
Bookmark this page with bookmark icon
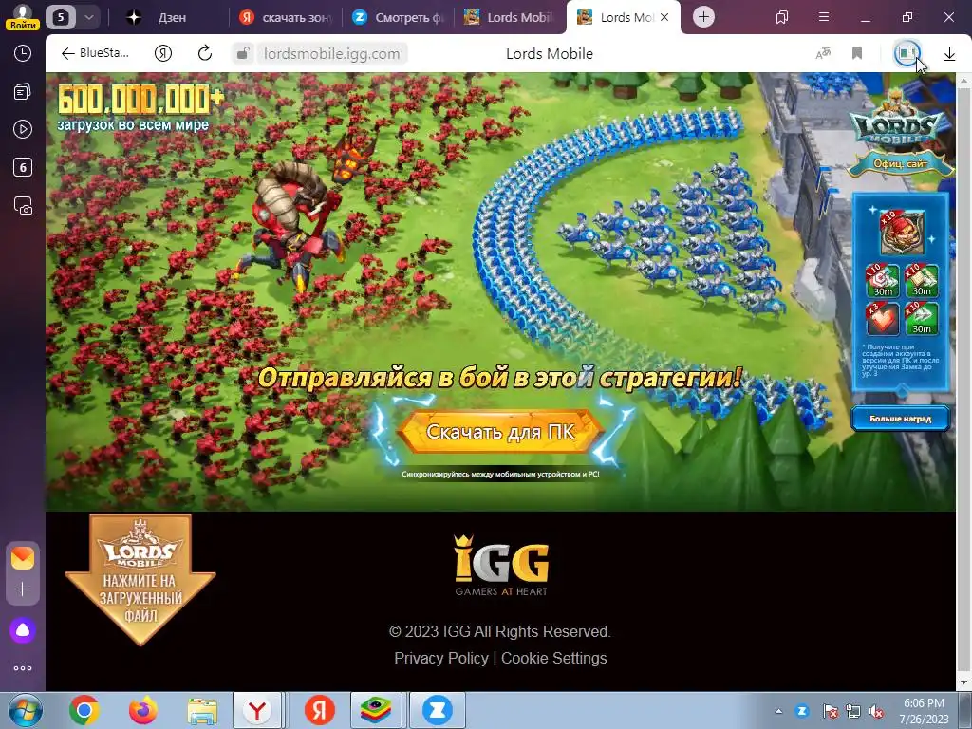(x=857, y=53)
